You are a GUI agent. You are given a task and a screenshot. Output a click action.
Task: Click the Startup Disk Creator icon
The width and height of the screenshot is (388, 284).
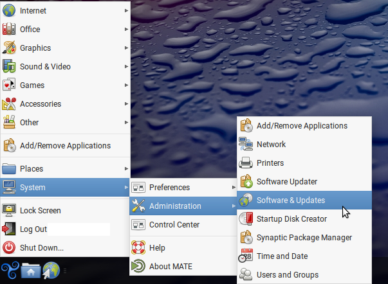[x=246, y=218]
